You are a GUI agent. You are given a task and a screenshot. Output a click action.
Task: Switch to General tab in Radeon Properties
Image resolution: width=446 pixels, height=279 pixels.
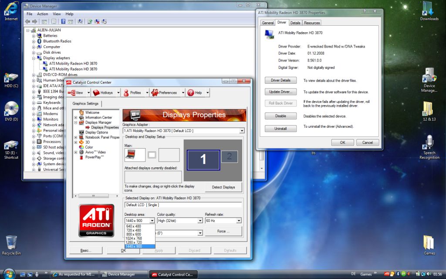268,23
